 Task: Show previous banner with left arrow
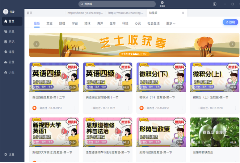37,44
